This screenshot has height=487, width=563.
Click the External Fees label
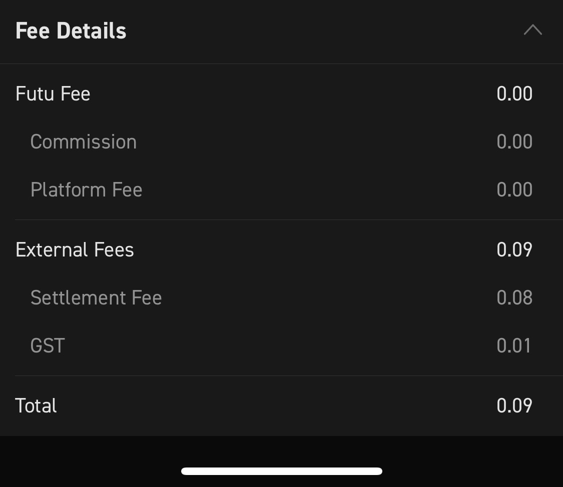[x=75, y=250]
